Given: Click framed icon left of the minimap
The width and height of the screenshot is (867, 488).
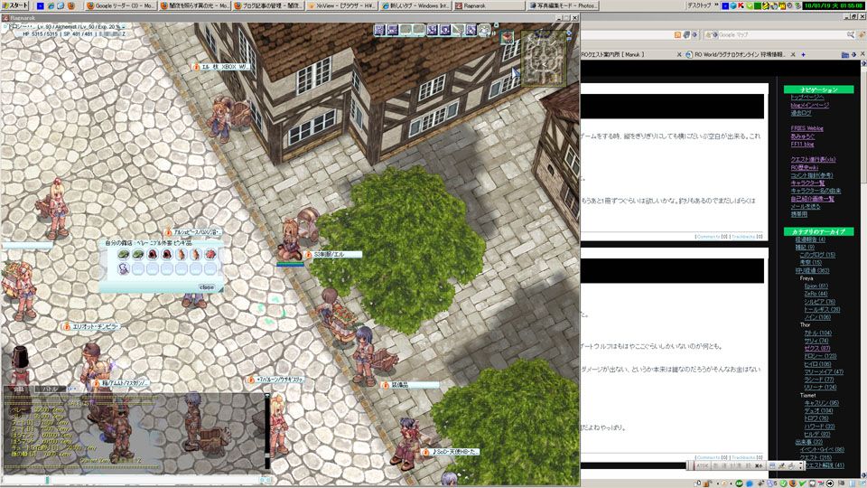Looking at the screenshot, I should (x=507, y=38).
